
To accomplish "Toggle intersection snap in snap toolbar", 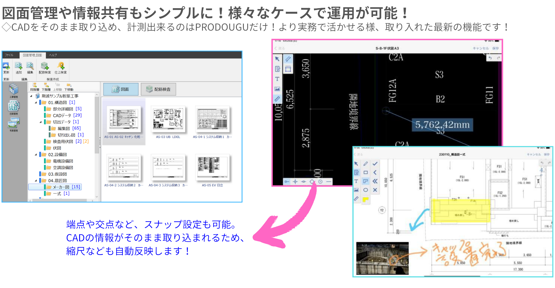I will click(x=295, y=182).
